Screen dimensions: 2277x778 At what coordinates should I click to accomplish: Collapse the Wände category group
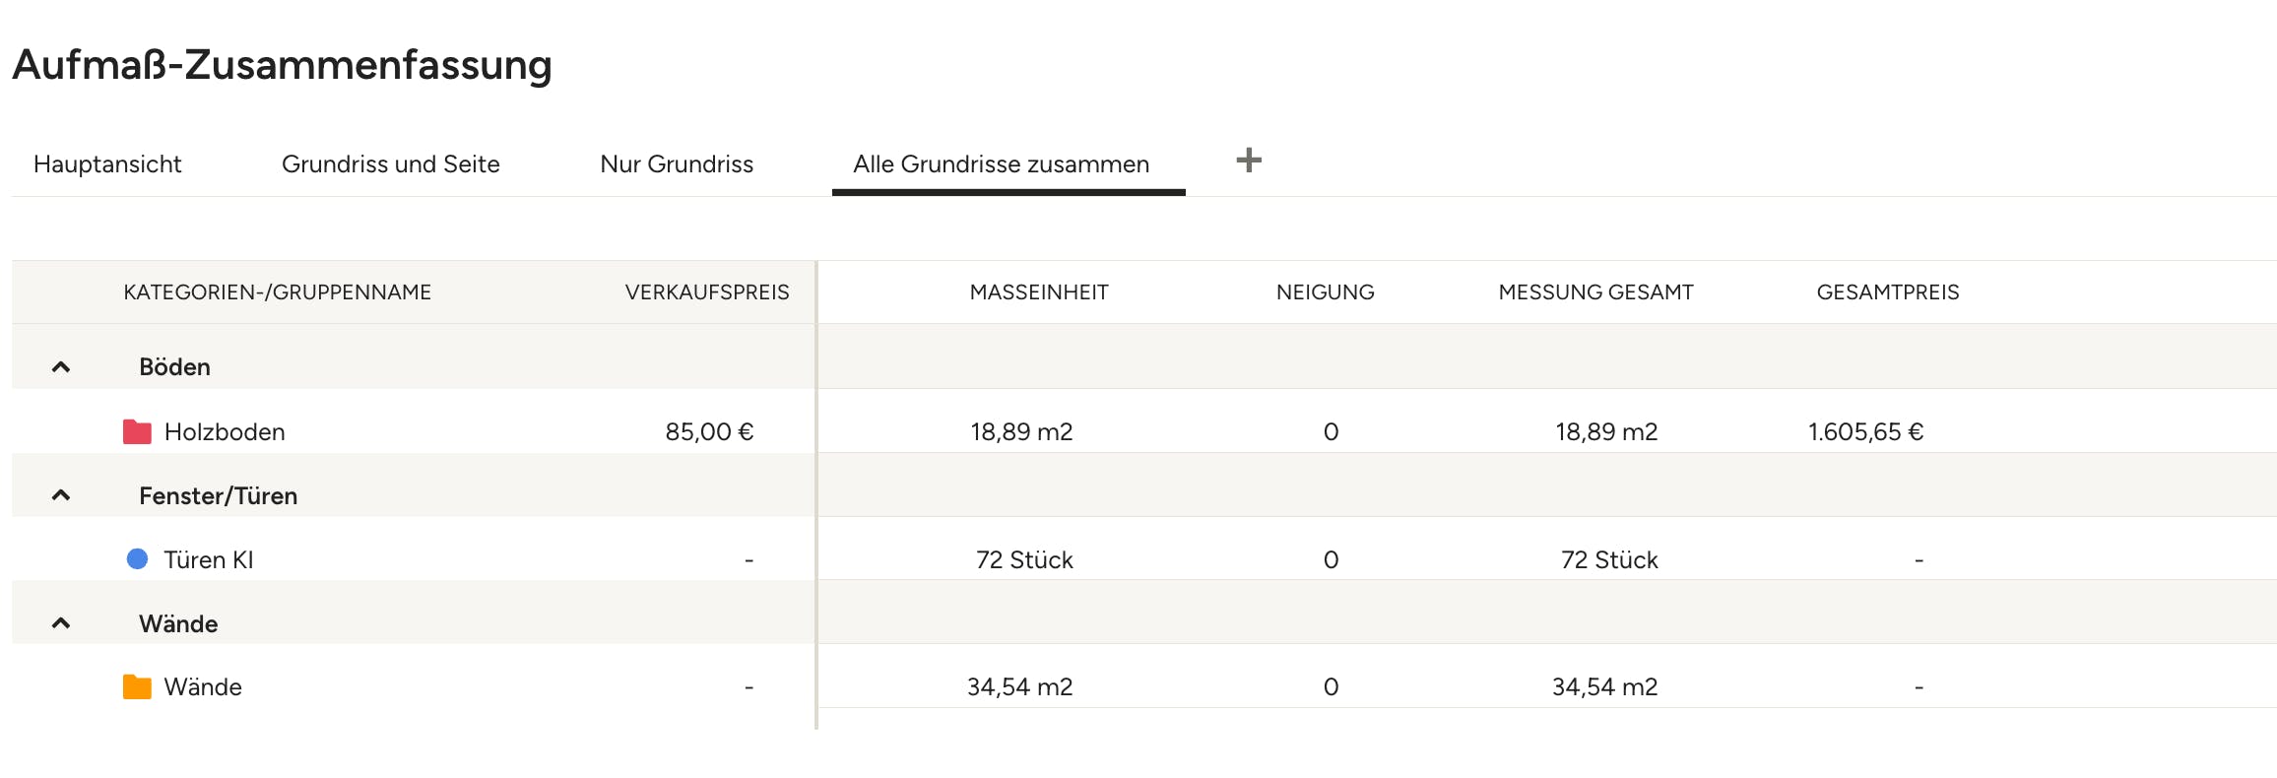(x=61, y=623)
